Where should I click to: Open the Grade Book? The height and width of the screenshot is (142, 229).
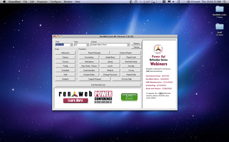(110, 57)
